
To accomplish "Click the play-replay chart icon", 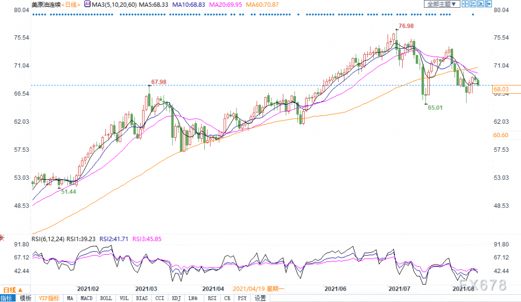I will coord(481,4).
